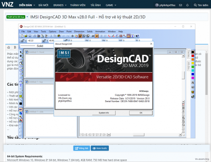The image size is (211, 162).
Task: Open the inbox envelope icon
Action: pyautogui.click(x=181, y=5)
